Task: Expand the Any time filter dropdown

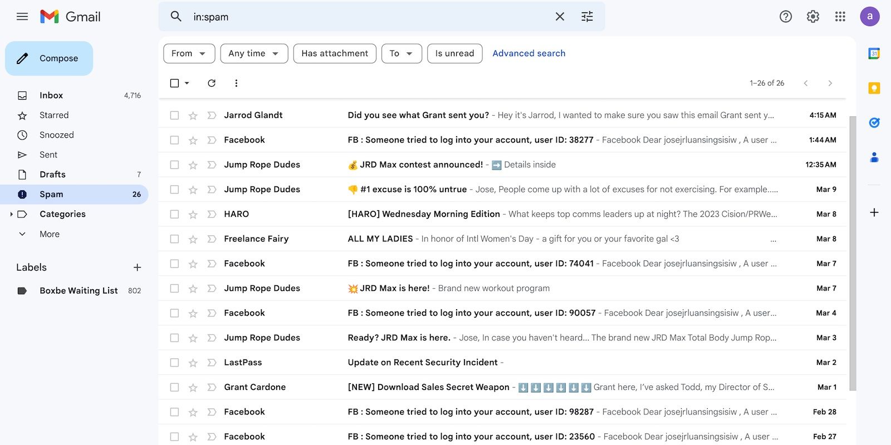Action: (x=254, y=53)
